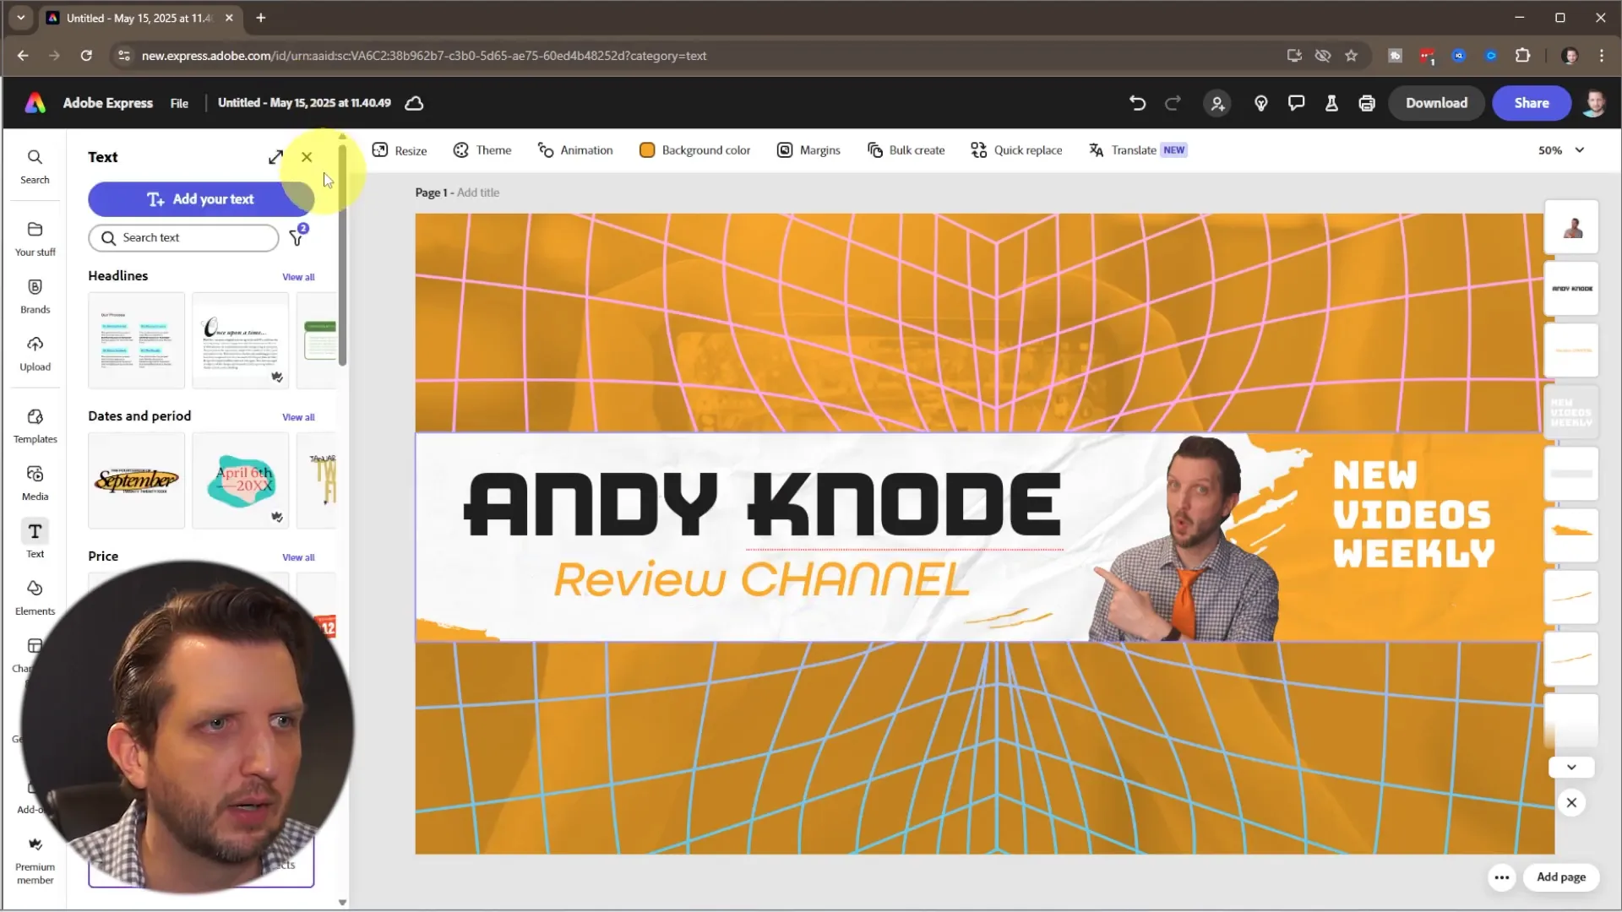1622x912 pixels.
Task: Select NEW VIDEOS WEEKLY text on canvas
Action: (1413, 514)
